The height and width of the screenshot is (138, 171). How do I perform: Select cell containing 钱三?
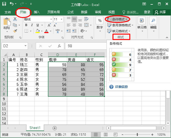[27, 65]
